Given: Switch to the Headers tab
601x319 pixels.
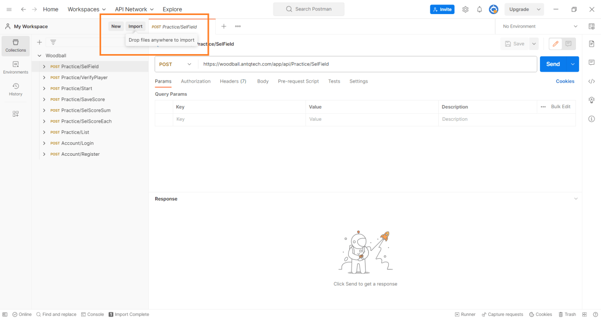Looking at the screenshot, I should 233,81.
